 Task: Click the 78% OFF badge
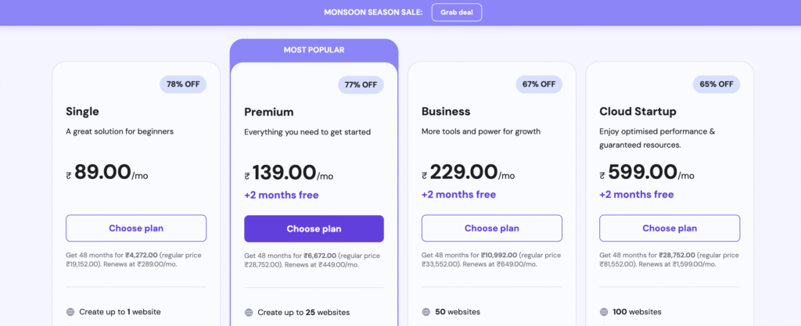(x=183, y=84)
